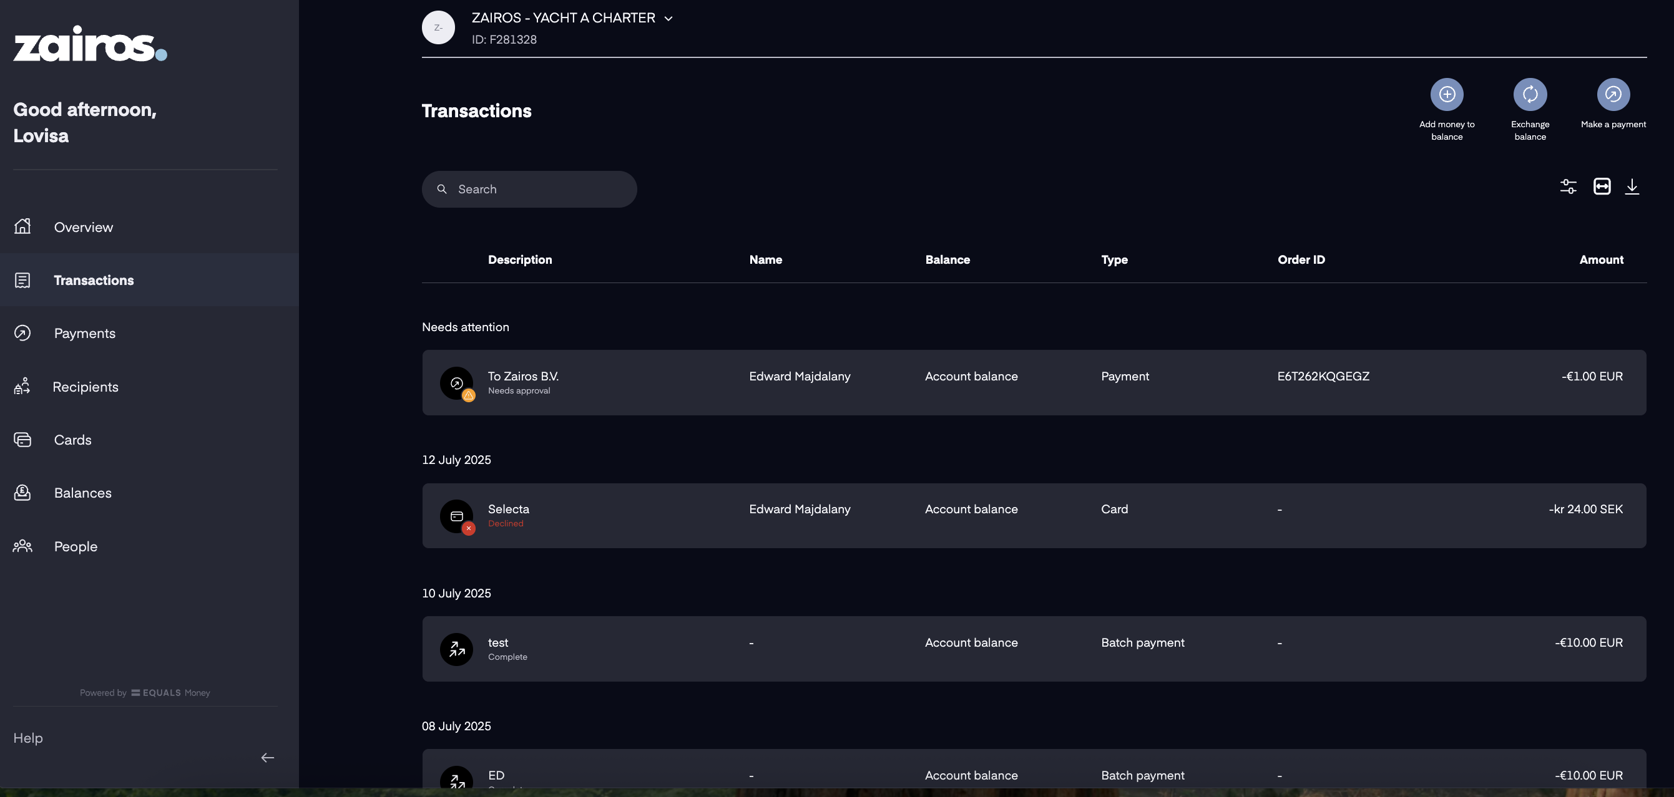Click the Order ID column header
Viewport: 1674px width, 797px height.
(x=1301, y=260)
